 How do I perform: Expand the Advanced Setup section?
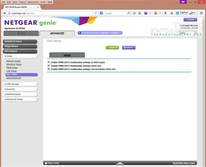coord(20,99)
